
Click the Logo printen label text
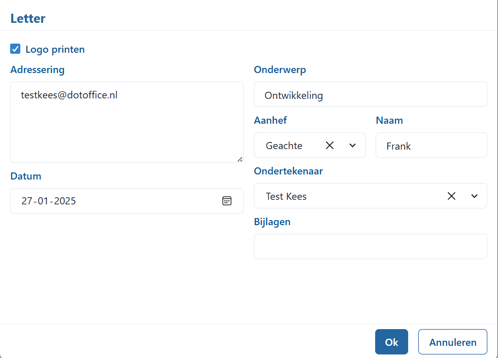[x=55, y=49]
